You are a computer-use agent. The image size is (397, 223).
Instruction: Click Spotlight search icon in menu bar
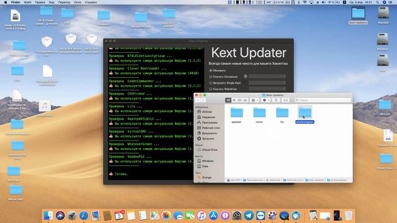point(378,2)
